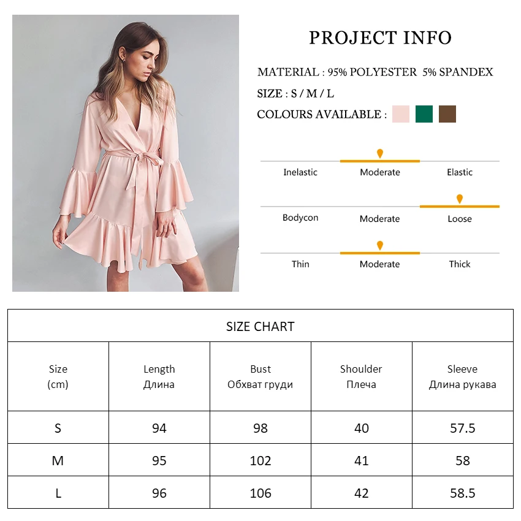Click the elasticity marker pin above Moderate
This screenshot has height=521, width=521.
380,153
